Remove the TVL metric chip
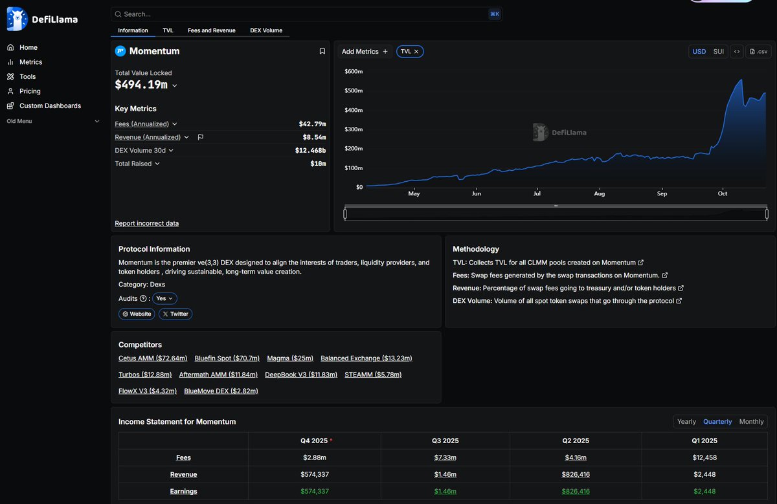 [x=416, y=51]
